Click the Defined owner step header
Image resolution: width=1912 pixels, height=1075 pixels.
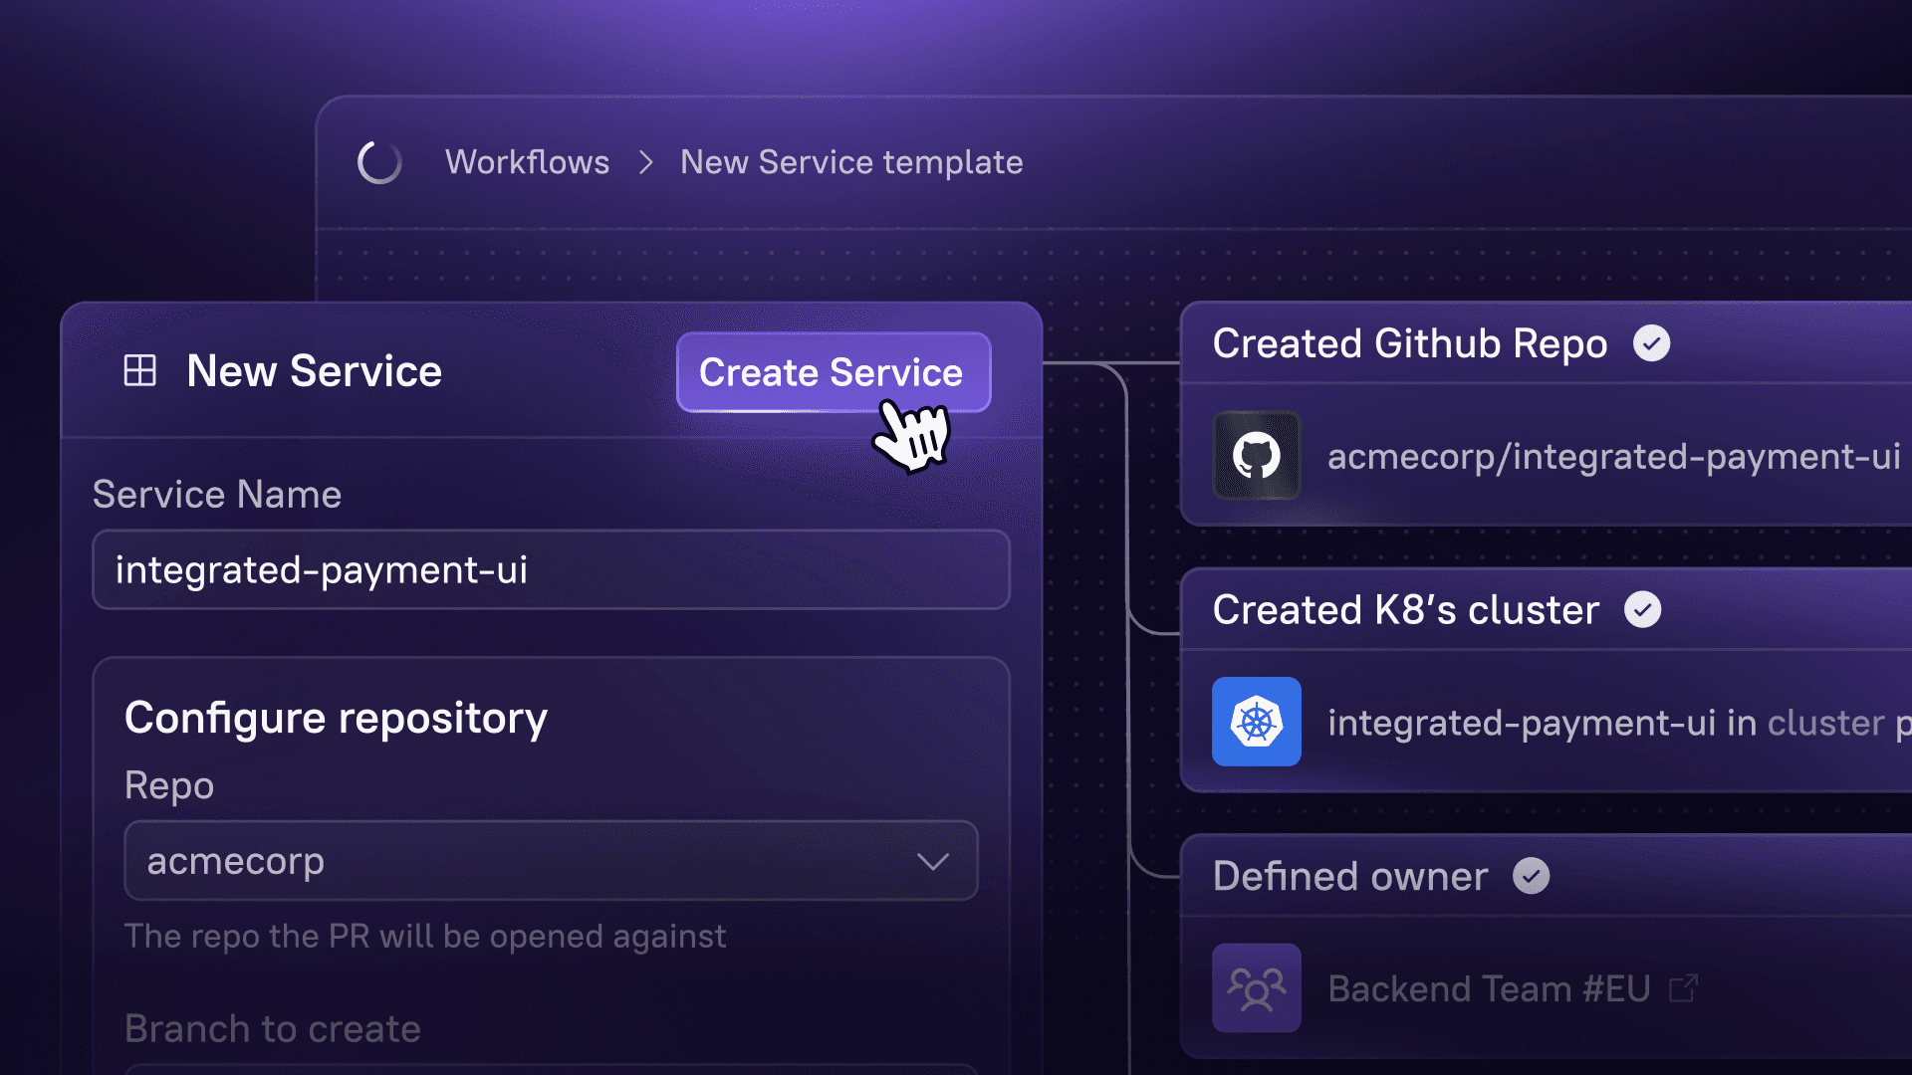click(1349, 876)
